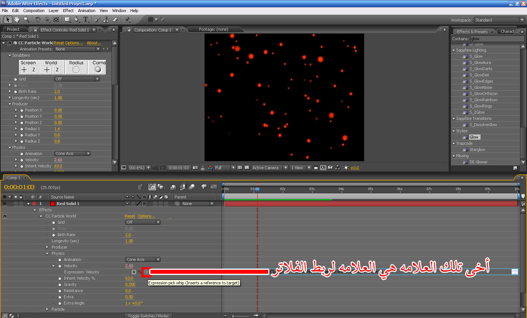Toggle effect fx checkbox in Effect Controls
The image size is (527, 318).
point(10,43)
